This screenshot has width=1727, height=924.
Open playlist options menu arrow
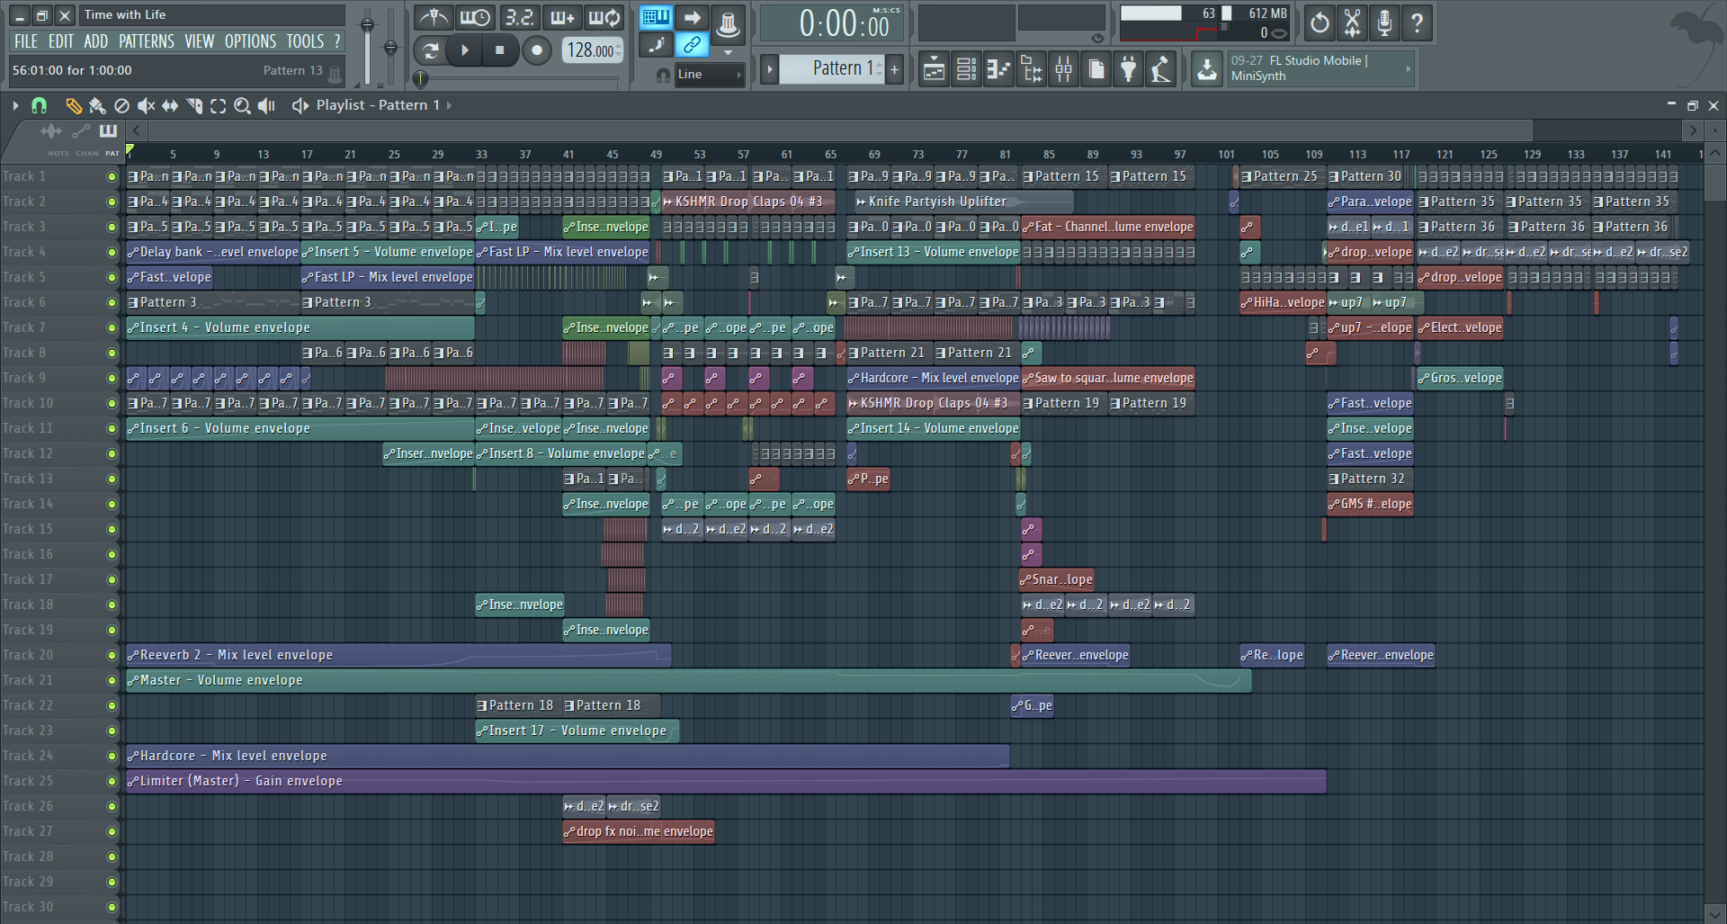coord(15,106)
